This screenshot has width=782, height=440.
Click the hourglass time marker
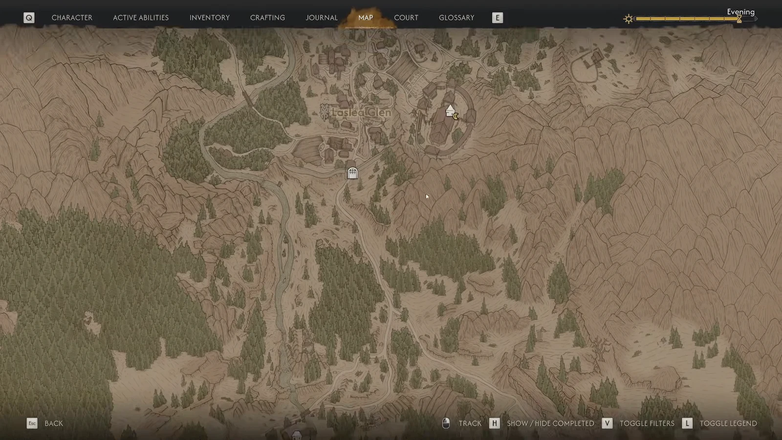(739, 19)
